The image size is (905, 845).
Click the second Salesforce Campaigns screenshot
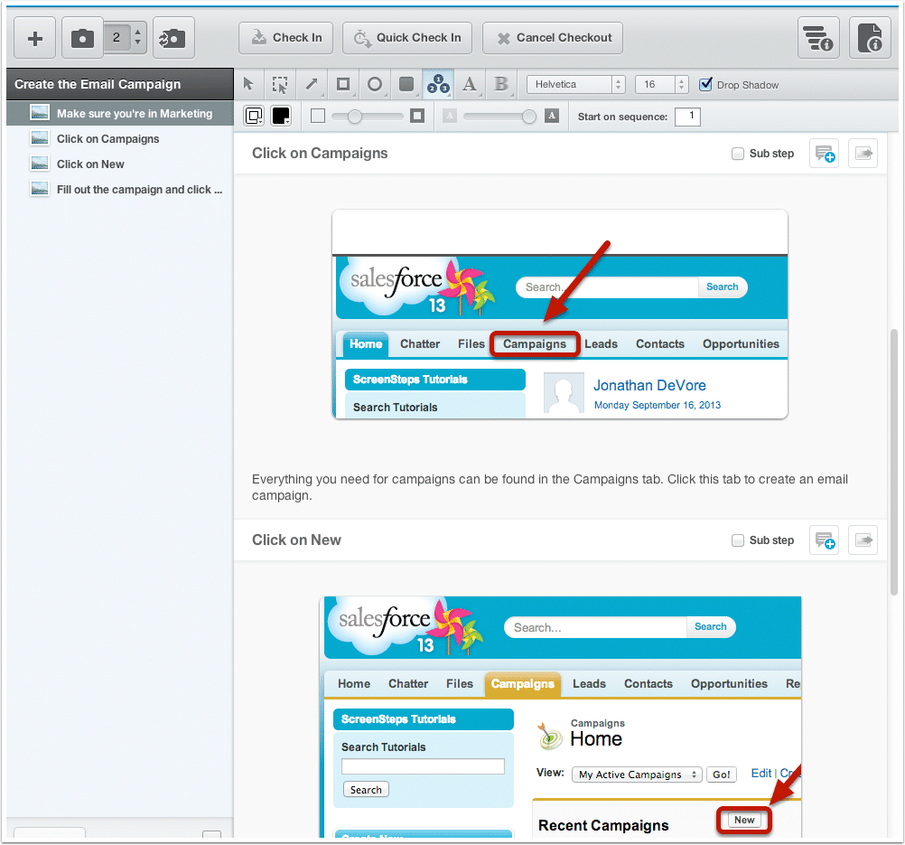(x=559, y=716)
